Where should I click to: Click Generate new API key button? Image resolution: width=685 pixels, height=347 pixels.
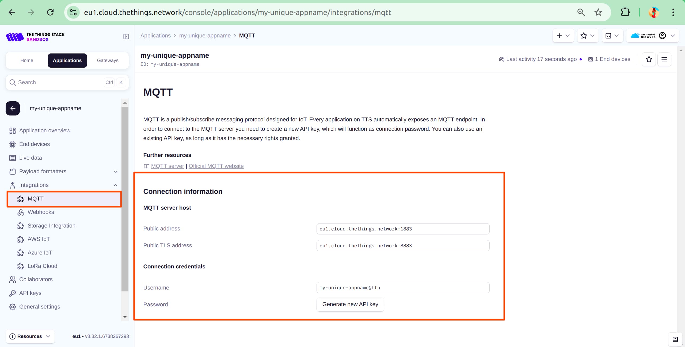point(350,304)
